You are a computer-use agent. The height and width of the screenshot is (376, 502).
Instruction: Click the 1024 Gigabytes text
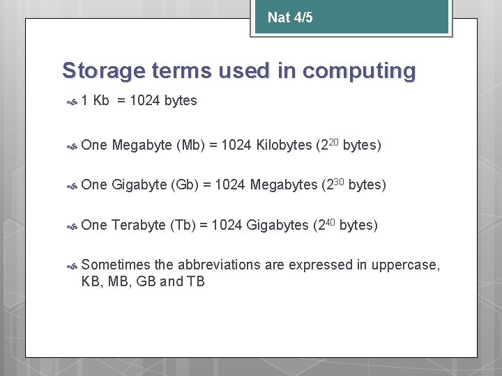click(260, 225)
